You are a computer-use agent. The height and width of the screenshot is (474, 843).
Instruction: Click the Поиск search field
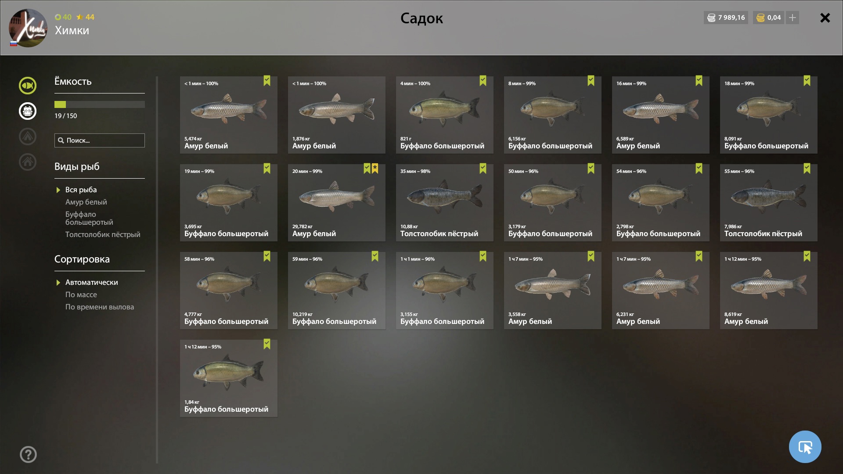tap(100, 140)
